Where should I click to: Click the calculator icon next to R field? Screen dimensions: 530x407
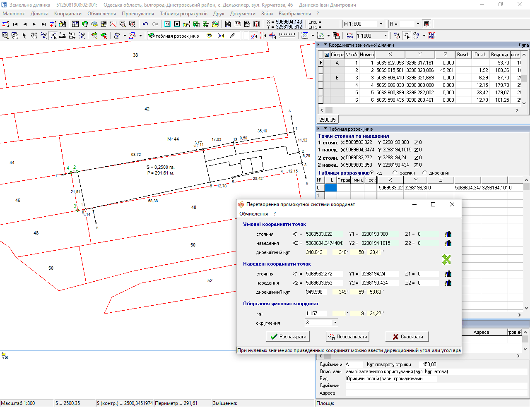427,24
